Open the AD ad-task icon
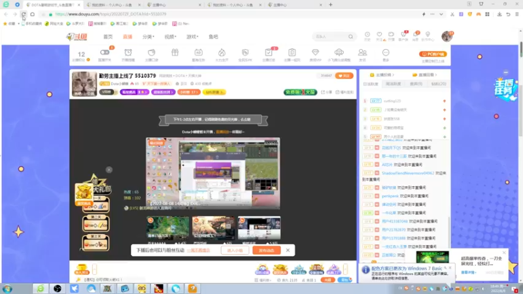Screen dimensions: 523x294 [x=199, y=52]
